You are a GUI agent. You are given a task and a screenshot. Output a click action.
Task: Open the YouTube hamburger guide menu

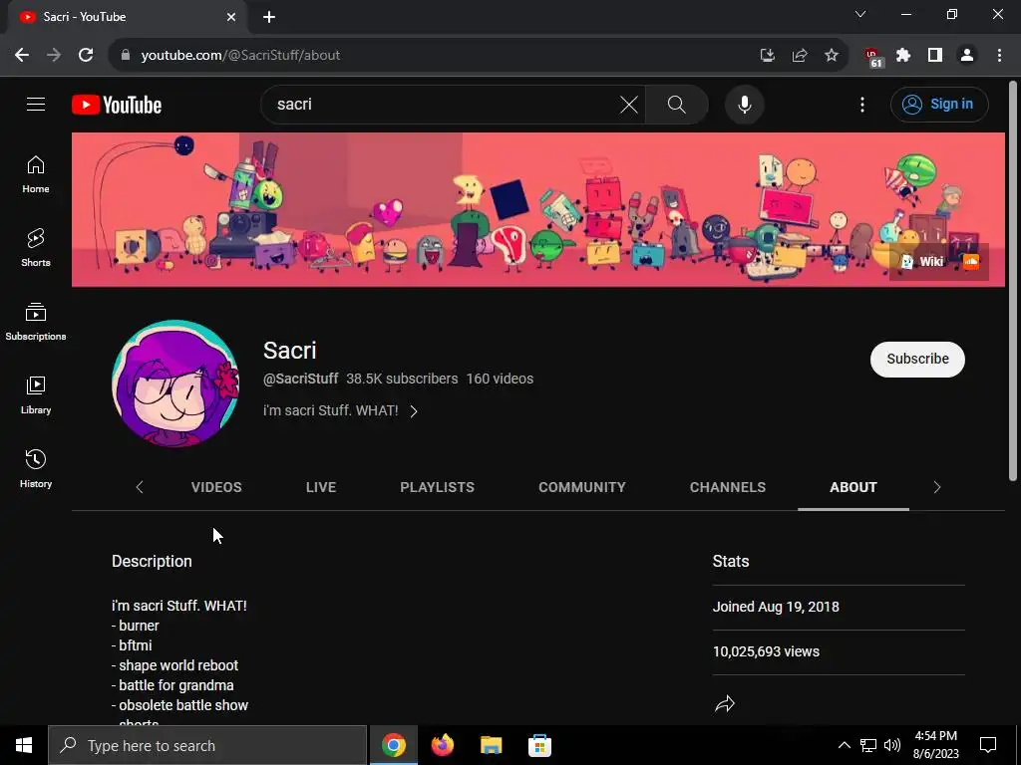tap(36, 104)
